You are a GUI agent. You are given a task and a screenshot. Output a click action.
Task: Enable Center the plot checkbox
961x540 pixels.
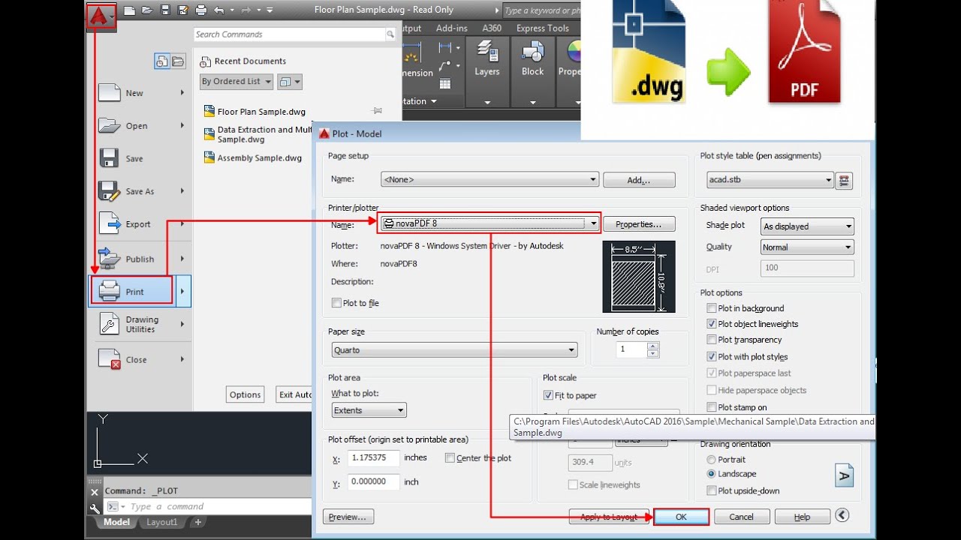tap(450, 457)
